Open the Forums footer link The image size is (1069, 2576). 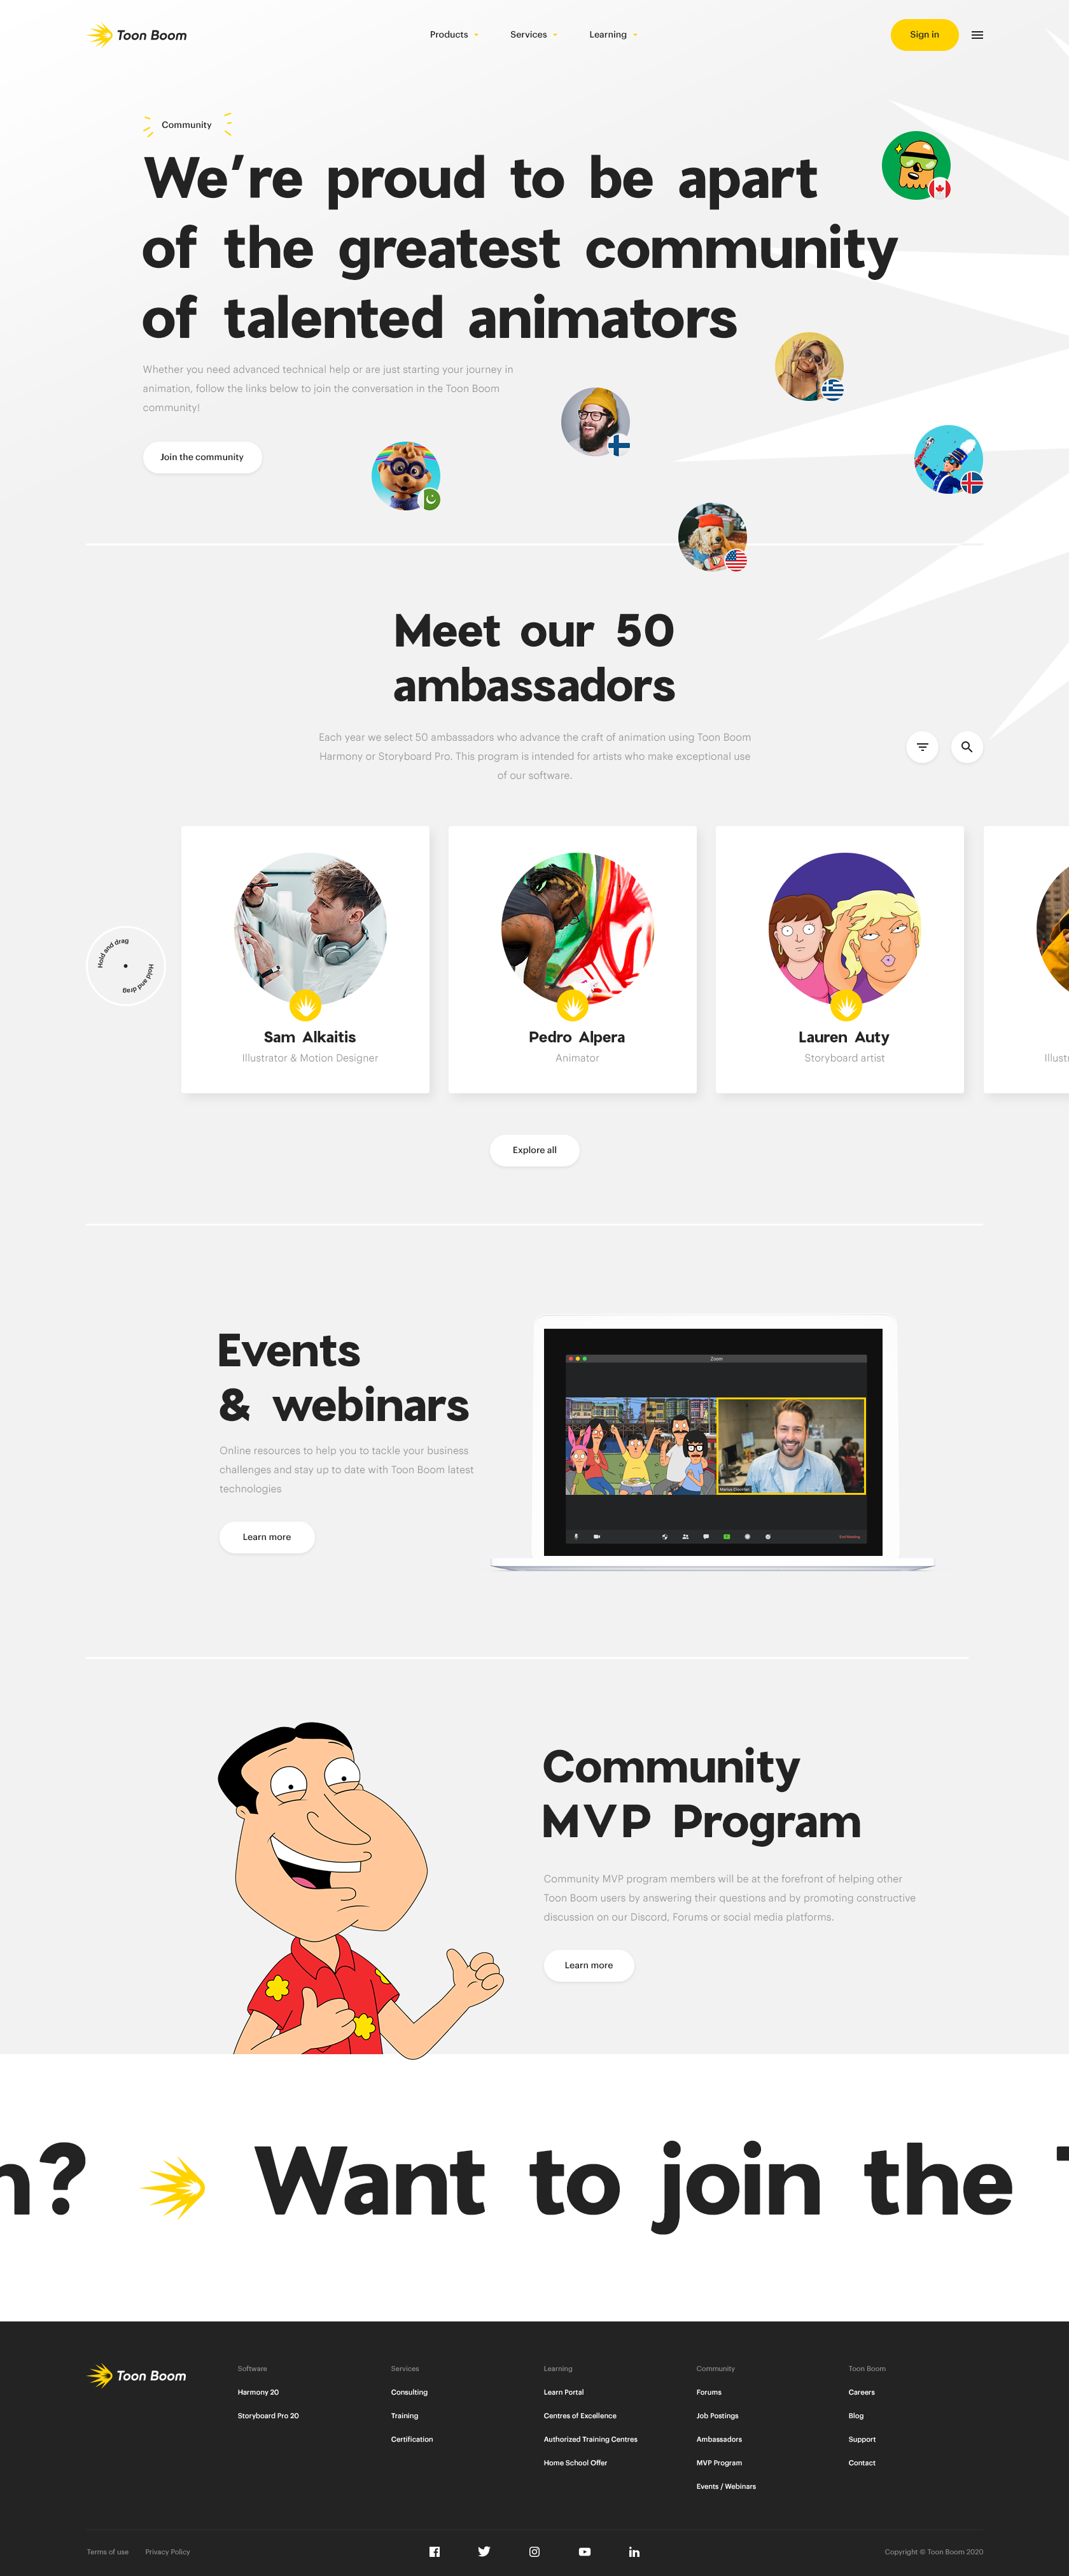(709, 2392)
